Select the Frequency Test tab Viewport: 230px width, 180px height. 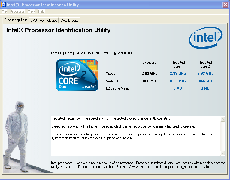pyautogui.click(x=16, y=20)
